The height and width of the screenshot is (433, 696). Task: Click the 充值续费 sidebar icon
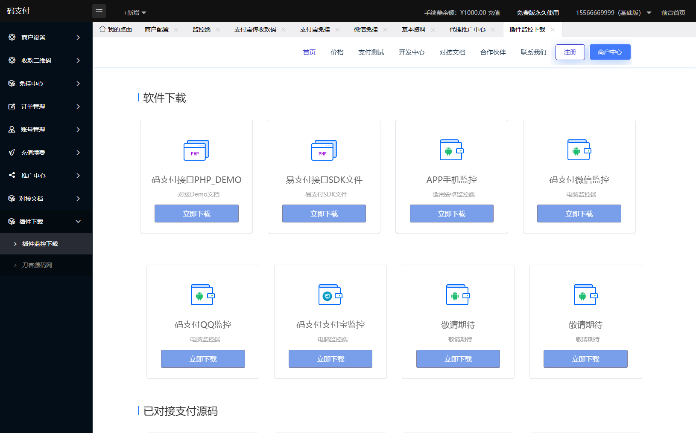[12, 152]
